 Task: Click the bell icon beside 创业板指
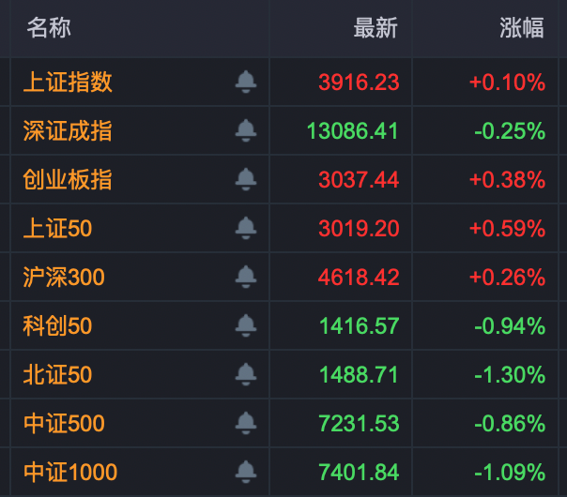click(x=246, y=179)
